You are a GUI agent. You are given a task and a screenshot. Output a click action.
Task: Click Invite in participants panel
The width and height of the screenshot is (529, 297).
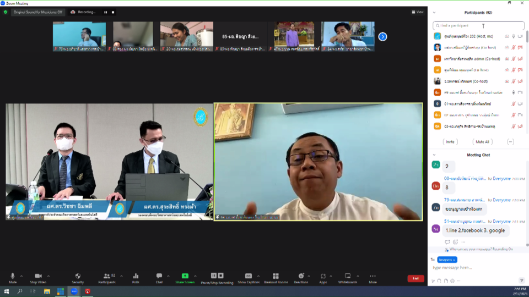pyautogui.click(x=450, y=142)
